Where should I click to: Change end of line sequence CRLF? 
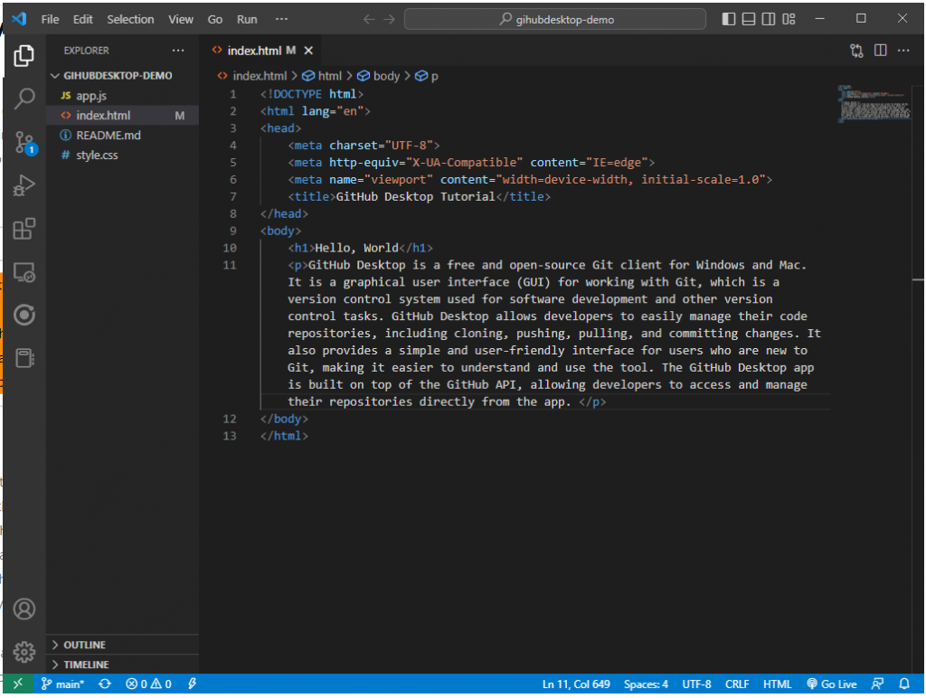click(x=737, y=684)
